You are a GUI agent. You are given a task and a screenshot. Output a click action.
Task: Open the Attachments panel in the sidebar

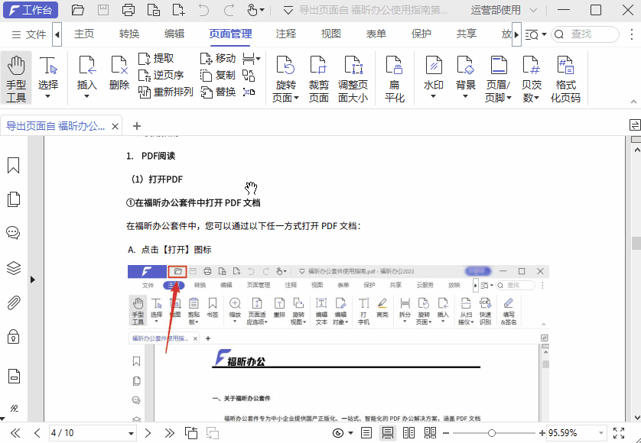coord(13,303)
